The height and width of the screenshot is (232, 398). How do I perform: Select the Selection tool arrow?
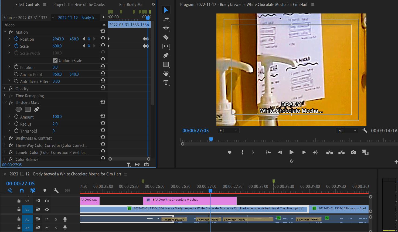(x=166, y=10)
